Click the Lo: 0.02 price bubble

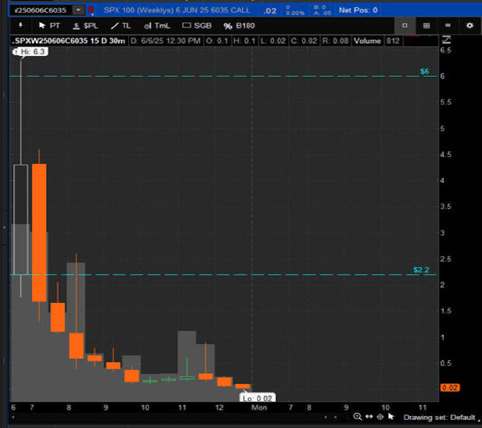(258, 398)
